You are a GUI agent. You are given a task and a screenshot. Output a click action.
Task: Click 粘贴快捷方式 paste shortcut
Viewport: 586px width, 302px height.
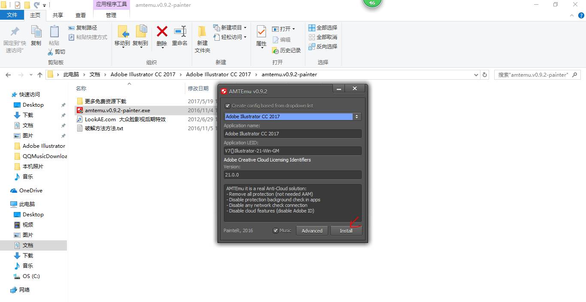point(88,37)
